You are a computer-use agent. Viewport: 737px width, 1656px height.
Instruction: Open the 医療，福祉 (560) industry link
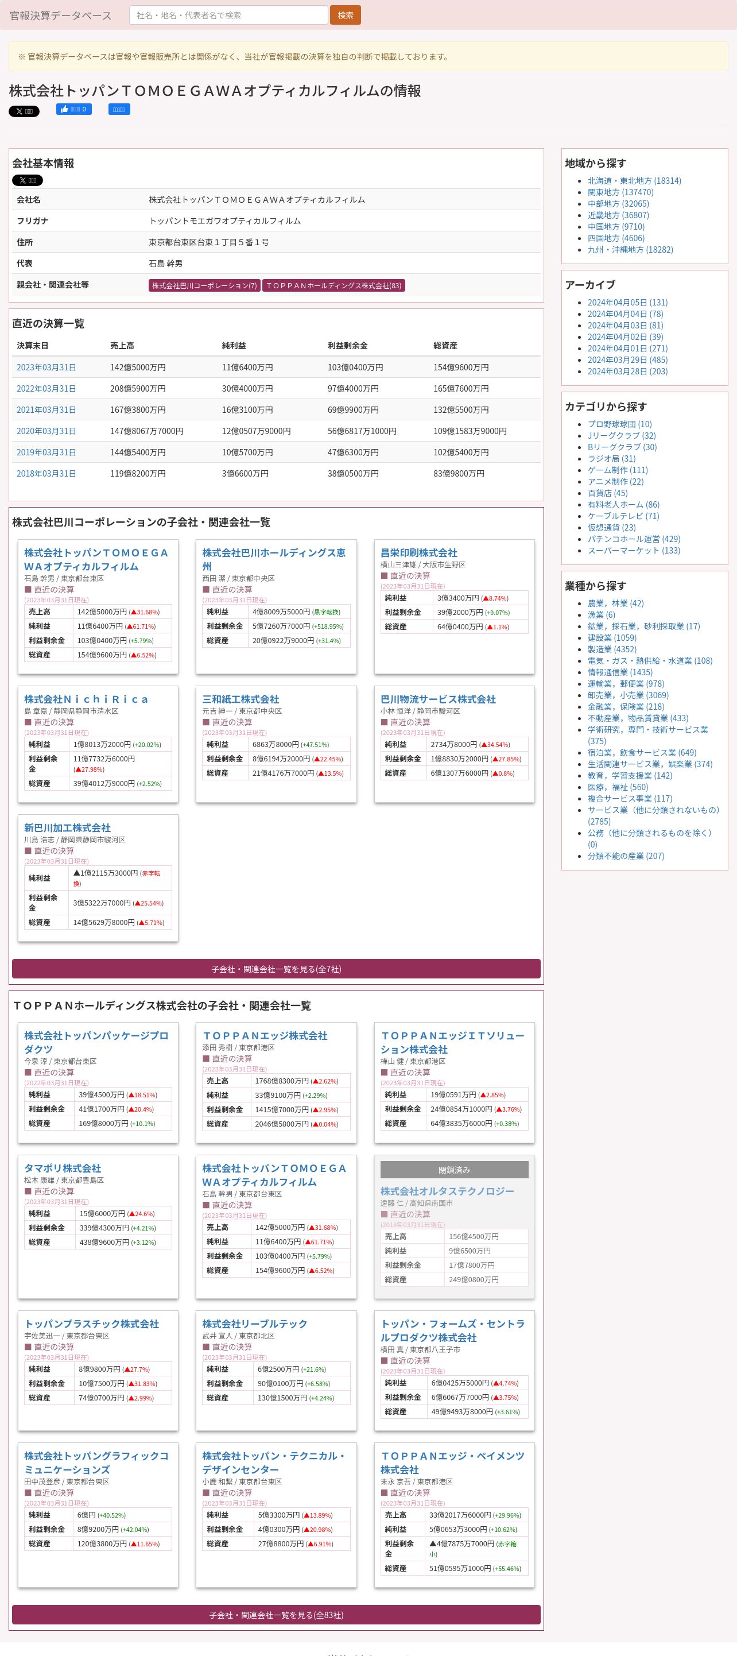tap(618, 787)
